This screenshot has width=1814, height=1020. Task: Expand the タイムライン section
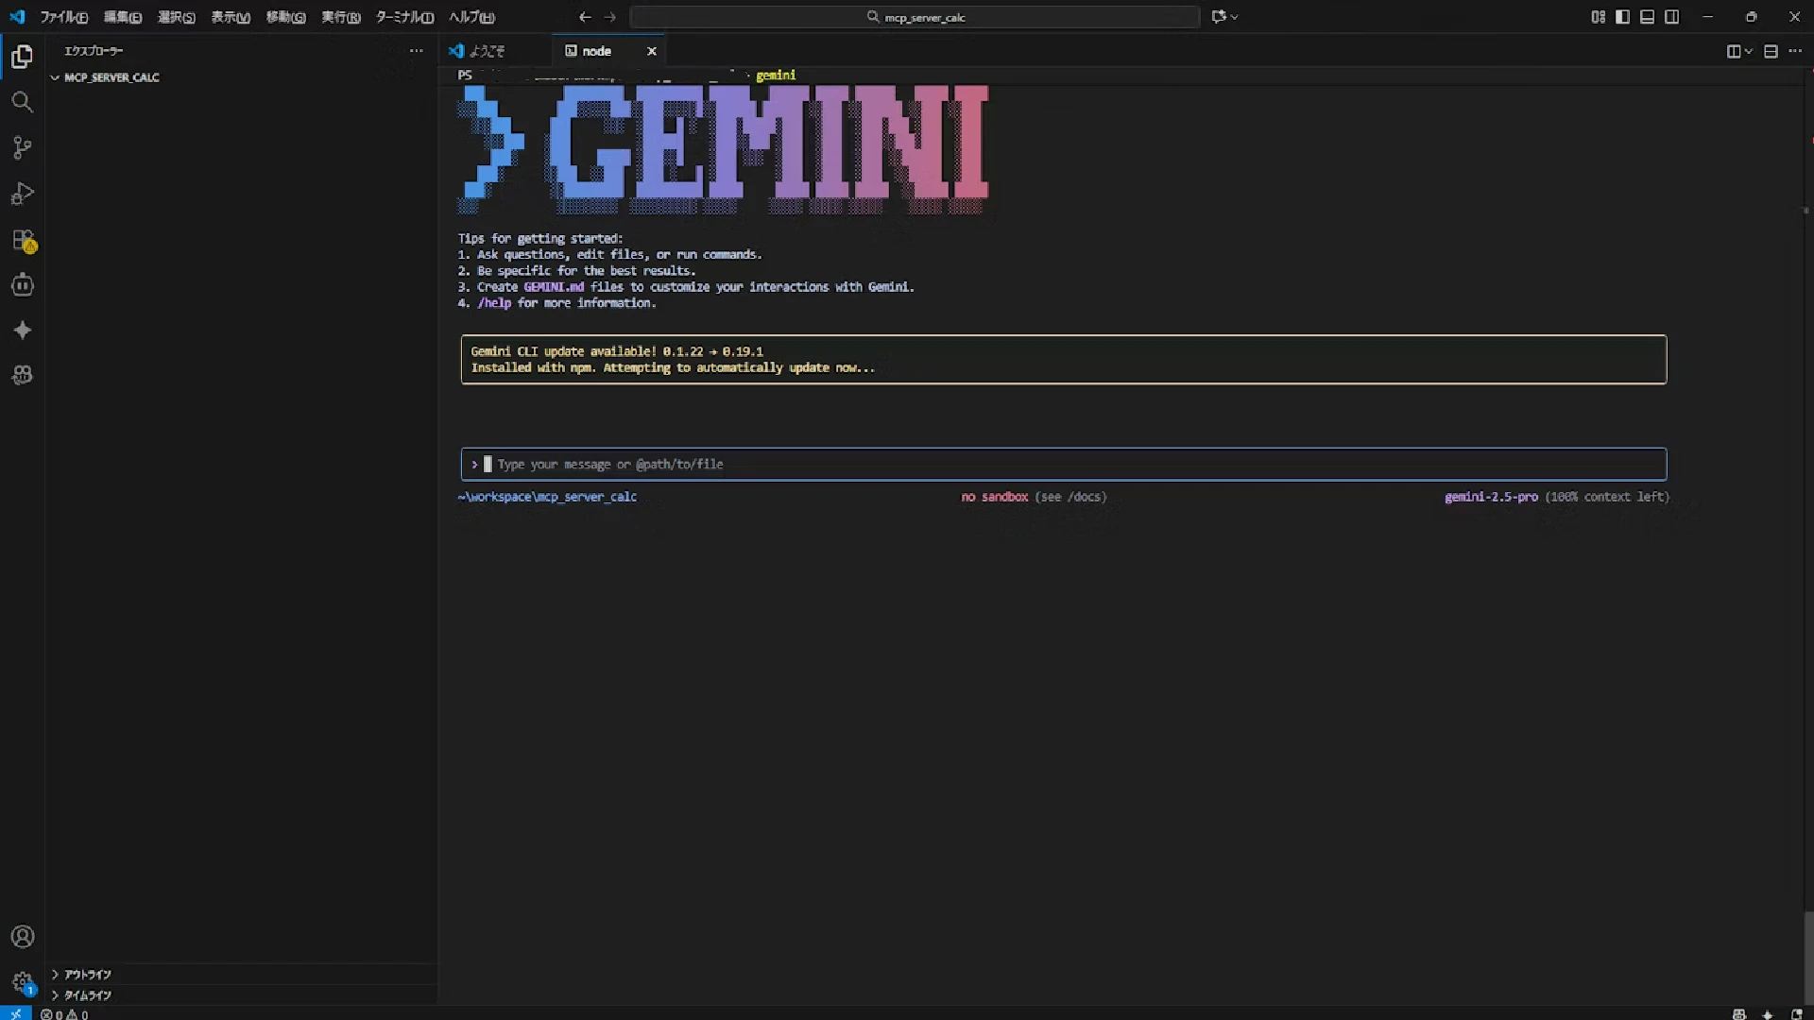coord(241,994)
